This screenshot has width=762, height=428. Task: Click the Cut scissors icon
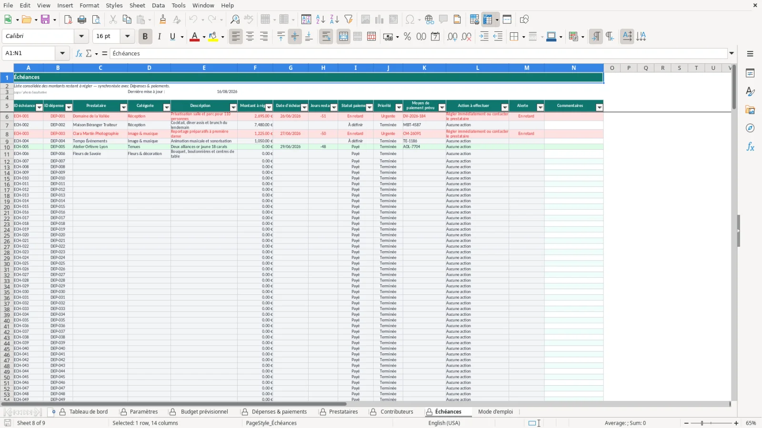tap(113, 19)
